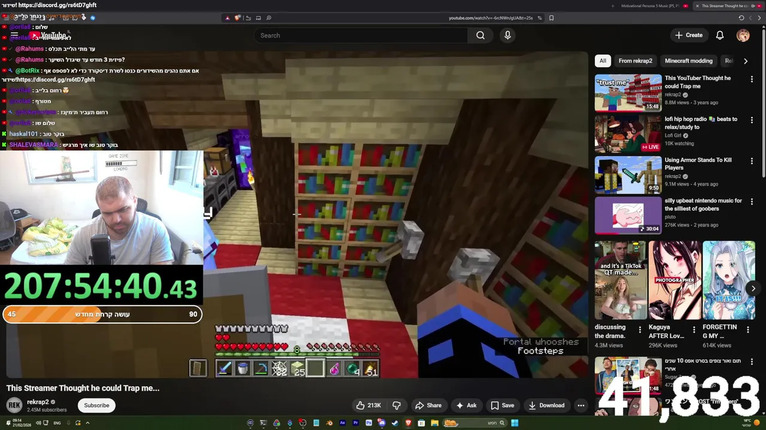Open the Kaguya PHOTOGRAPHER Short thumbnail

(674, 281)
